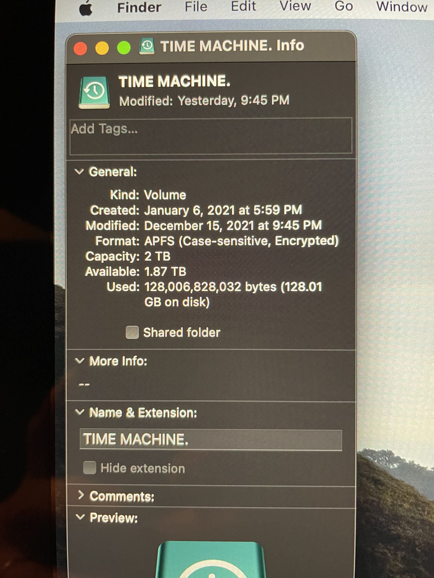Zoom the Info window with green button

click(124, 48)
